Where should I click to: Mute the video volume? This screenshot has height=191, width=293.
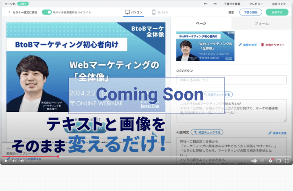click(22, 161)
